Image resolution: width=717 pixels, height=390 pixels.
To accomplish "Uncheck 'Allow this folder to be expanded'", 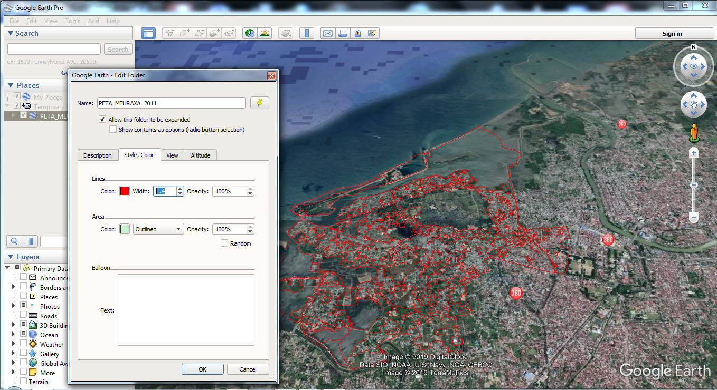I will pos(102,119).
